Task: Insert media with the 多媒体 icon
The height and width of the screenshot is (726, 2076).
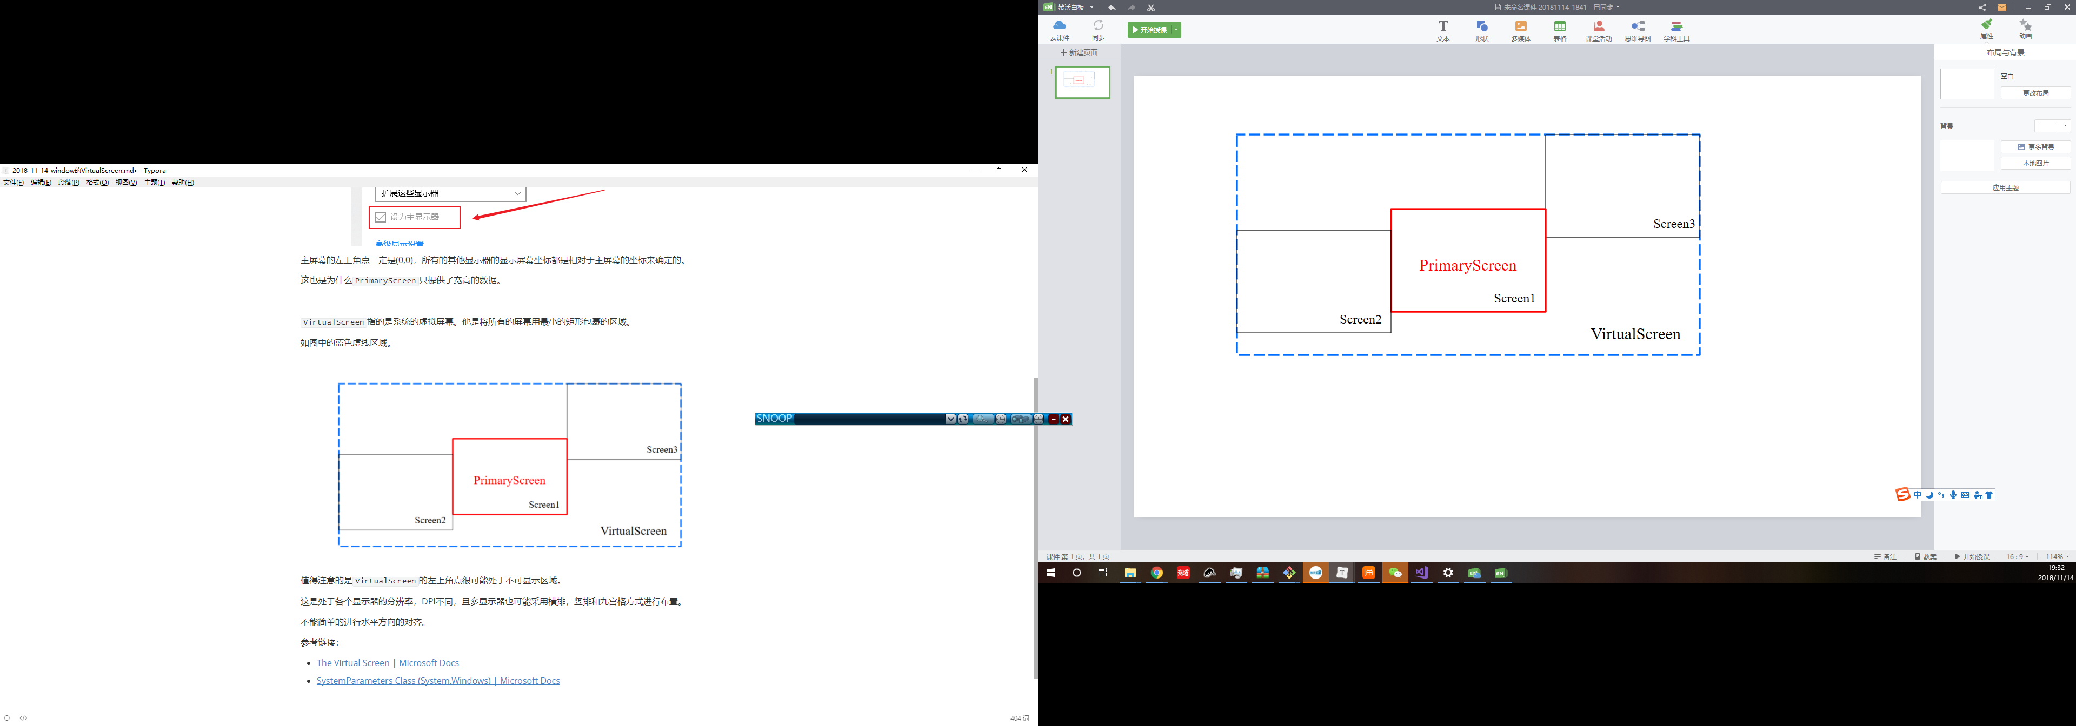Action: pos(1521,31)
